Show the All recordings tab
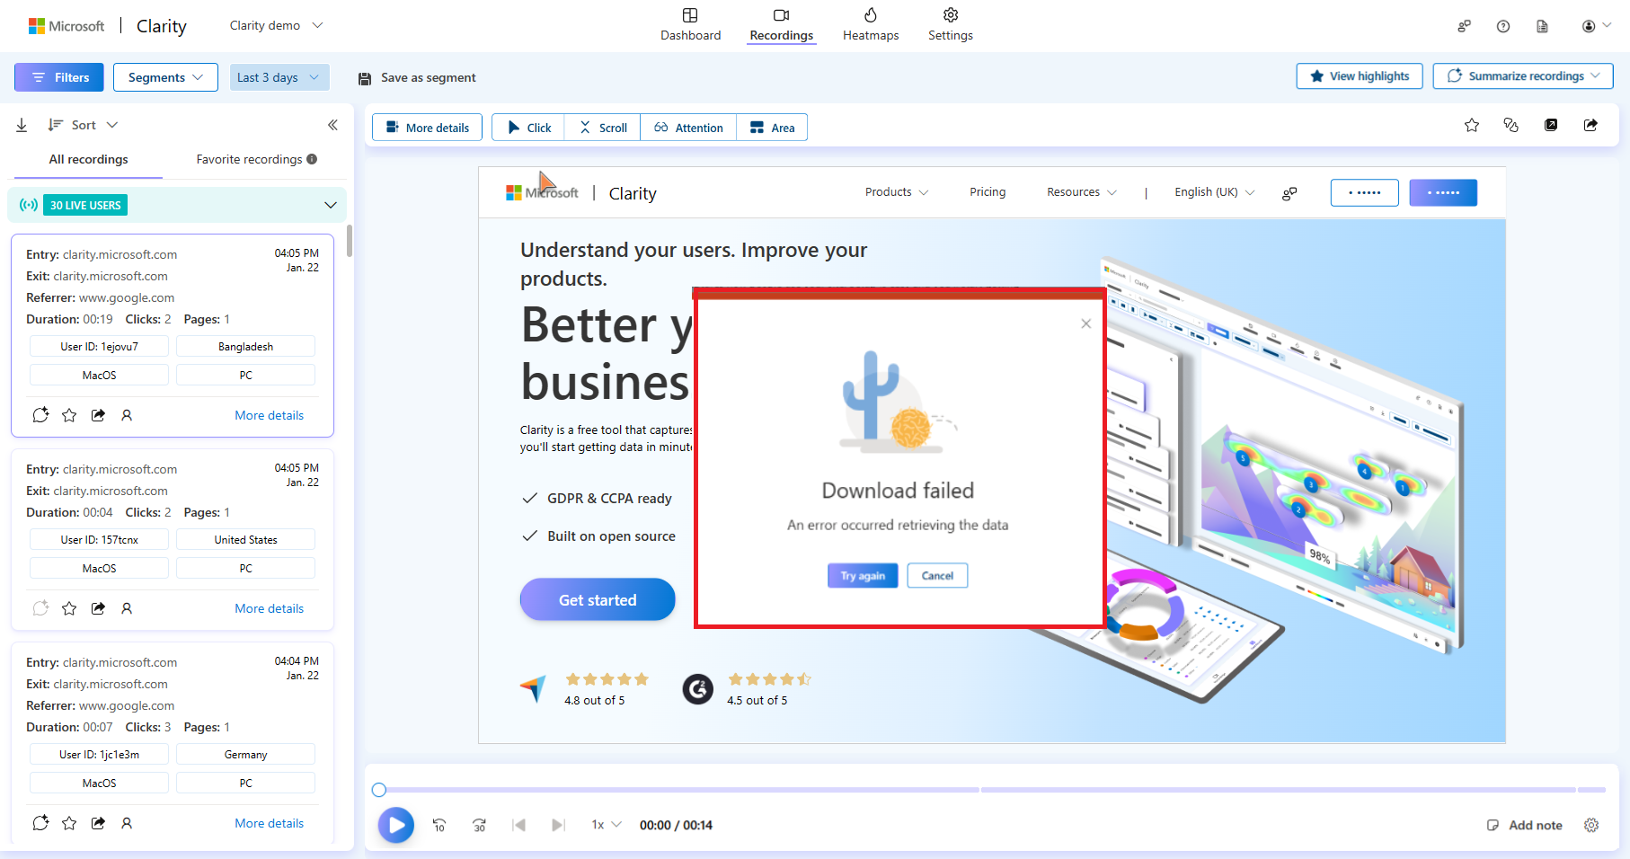The image size is (1630, 859). (88, 159)
